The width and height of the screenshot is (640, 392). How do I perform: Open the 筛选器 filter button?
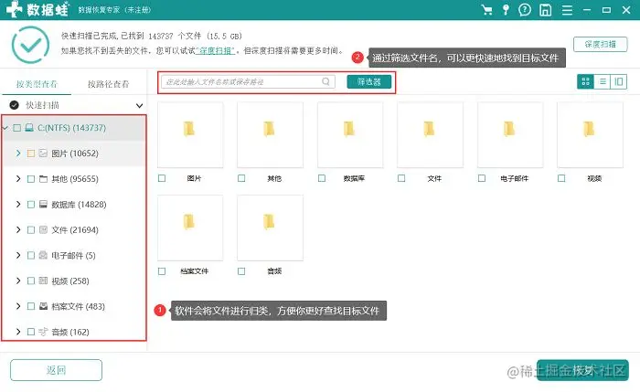(369, 81)
